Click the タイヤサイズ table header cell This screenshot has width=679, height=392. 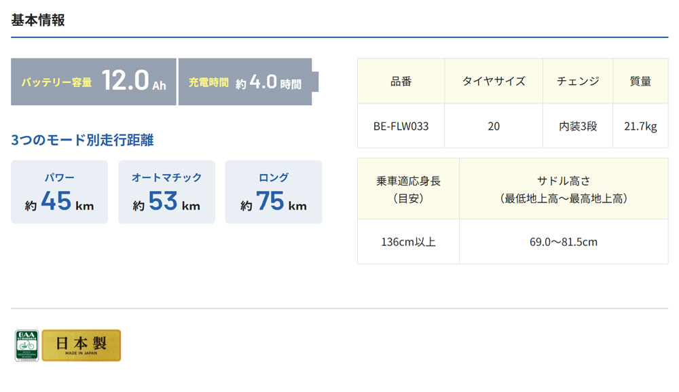coord(494,82)
